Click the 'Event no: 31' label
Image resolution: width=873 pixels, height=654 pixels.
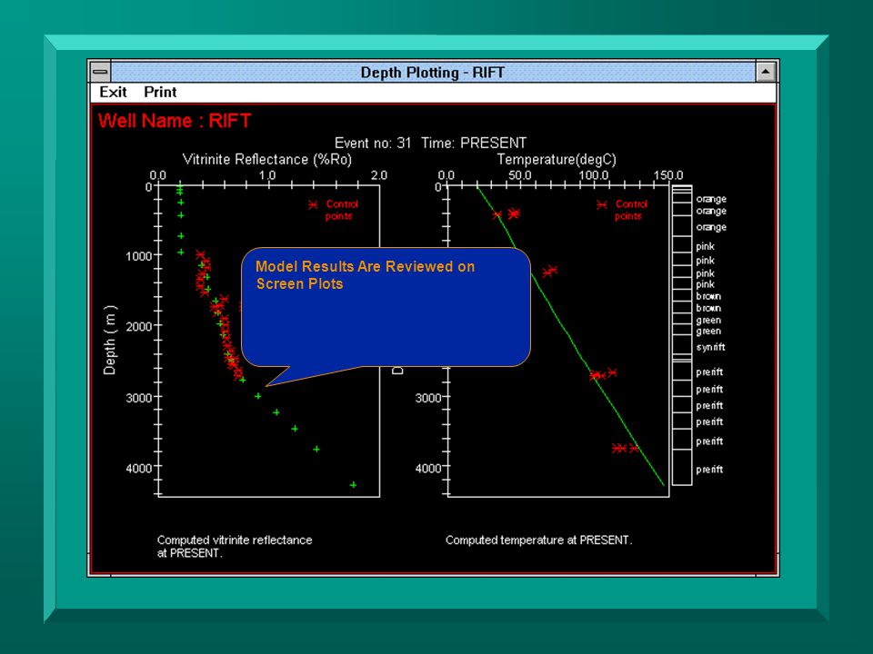point(373,143)
